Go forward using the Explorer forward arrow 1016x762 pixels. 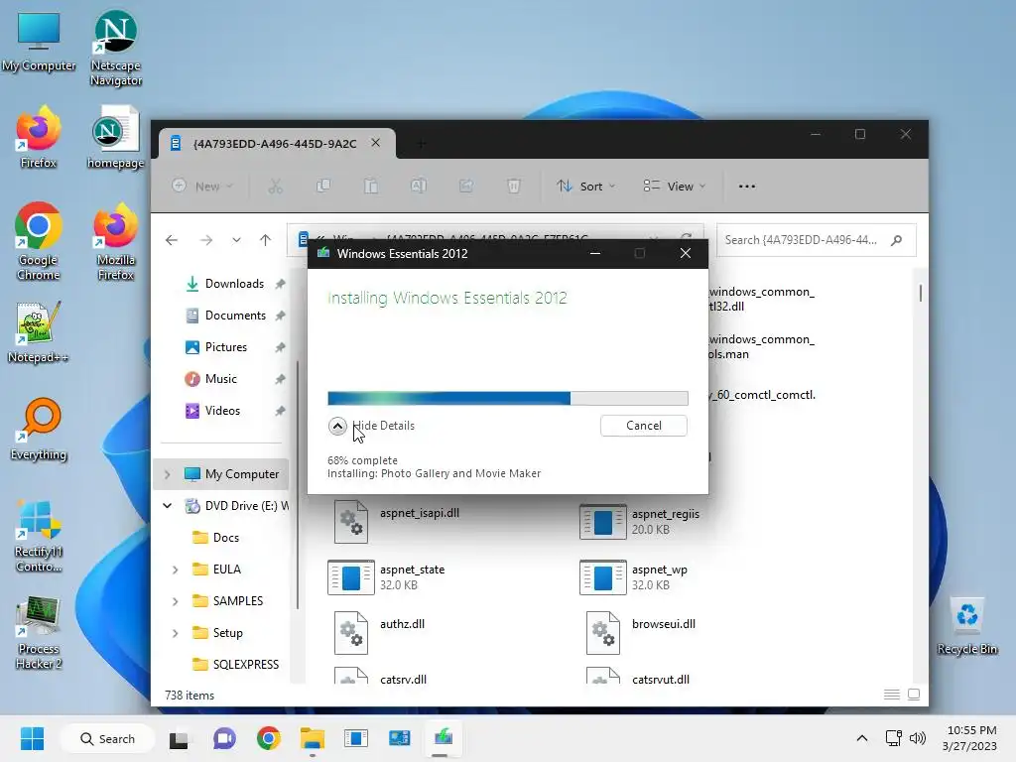(206, 240)
